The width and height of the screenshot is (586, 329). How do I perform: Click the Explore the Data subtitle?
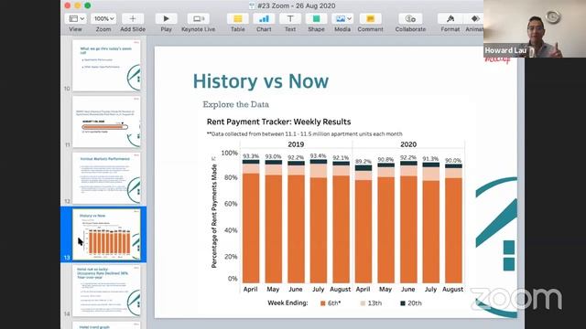236,104
